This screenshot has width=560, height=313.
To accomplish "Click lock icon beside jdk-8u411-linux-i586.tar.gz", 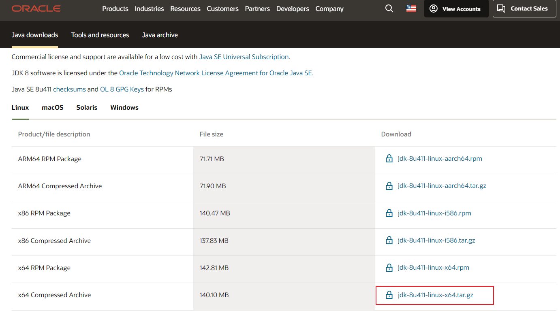I will pyautogui.click(x=389, y=240).
